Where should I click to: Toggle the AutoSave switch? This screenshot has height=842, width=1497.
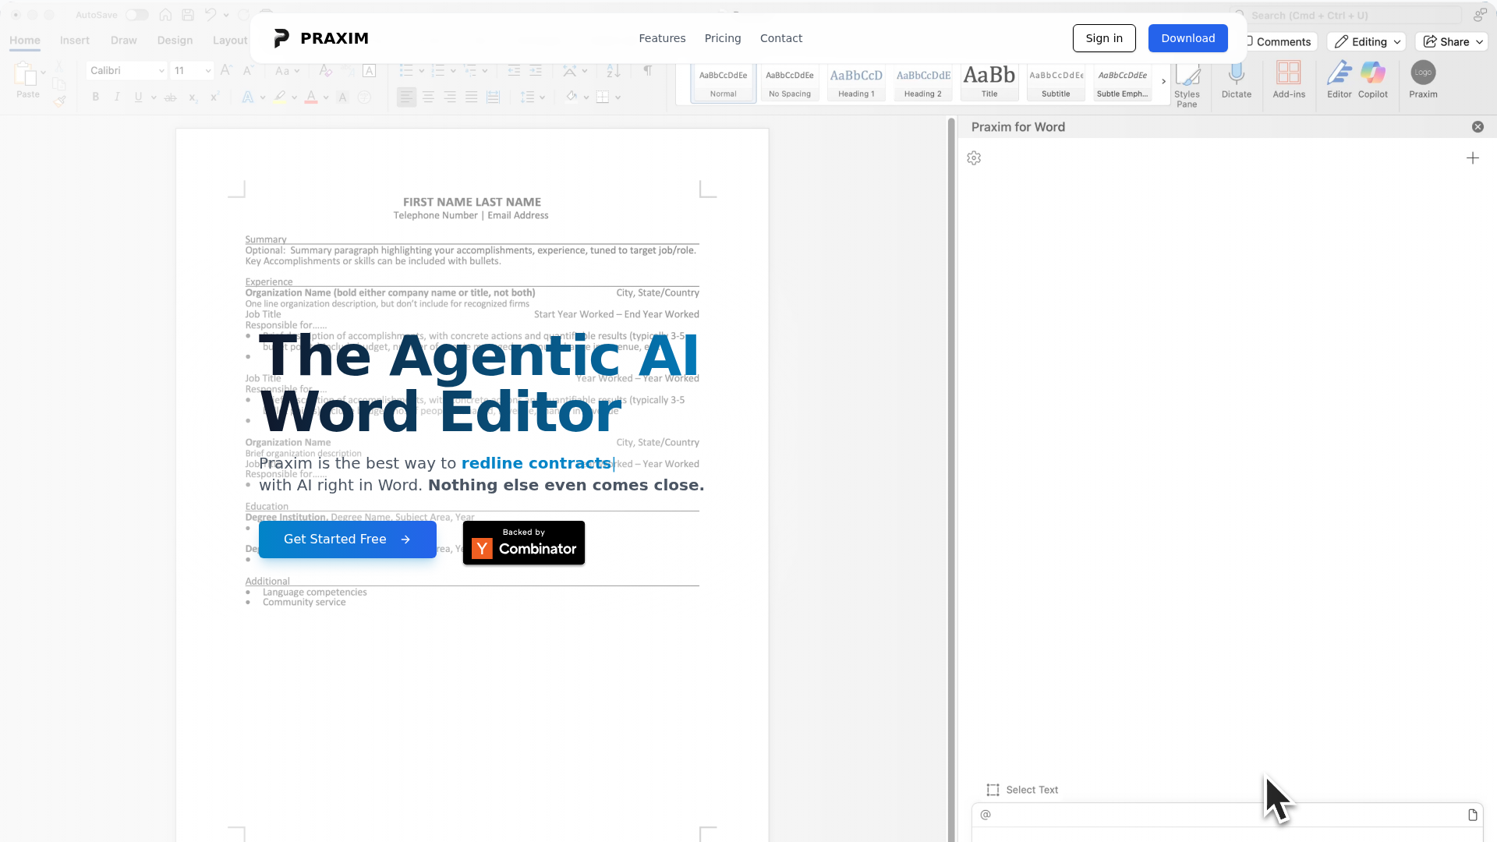pos(137,15)
